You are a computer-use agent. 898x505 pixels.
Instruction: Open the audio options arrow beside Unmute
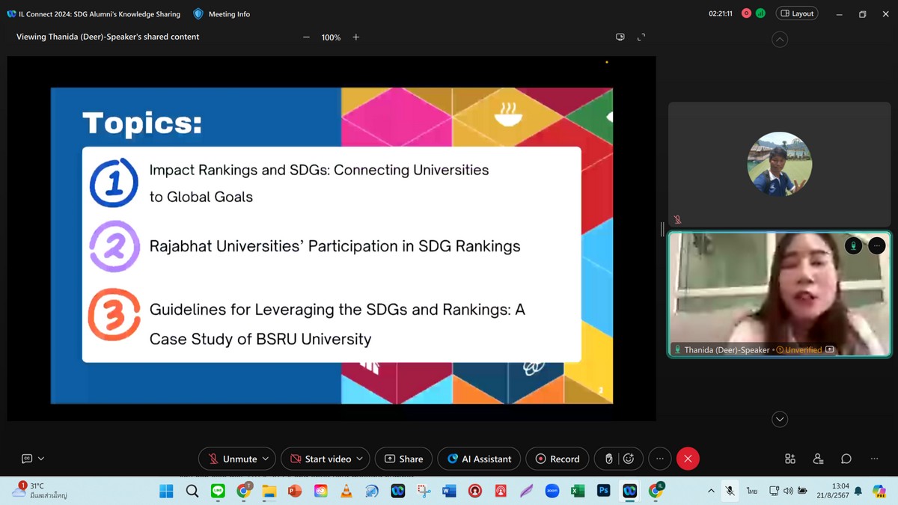click(x=266, y=459)
